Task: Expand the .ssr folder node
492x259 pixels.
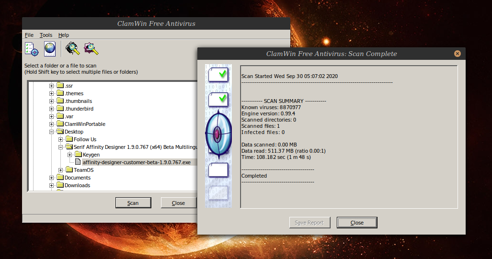Action: [51, 86]
